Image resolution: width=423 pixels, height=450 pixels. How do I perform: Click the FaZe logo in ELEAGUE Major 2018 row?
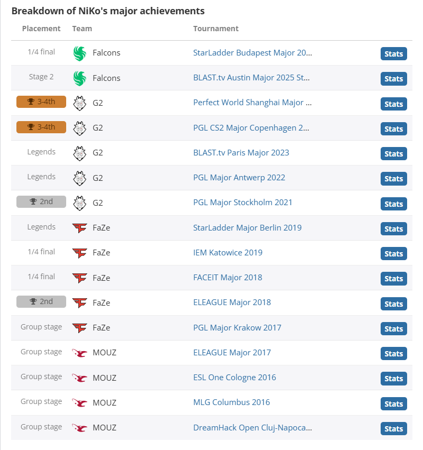(79, 303)
